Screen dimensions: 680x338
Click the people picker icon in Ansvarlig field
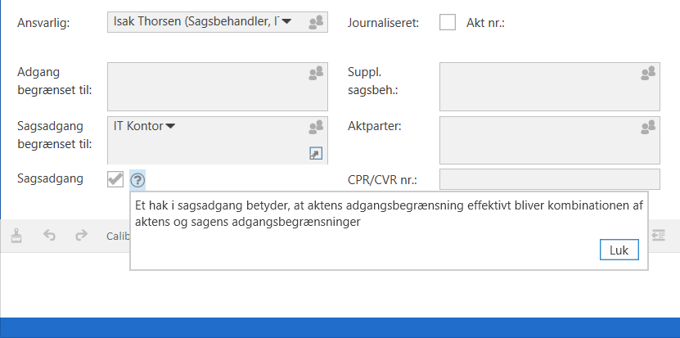click(x=316, y=23)
